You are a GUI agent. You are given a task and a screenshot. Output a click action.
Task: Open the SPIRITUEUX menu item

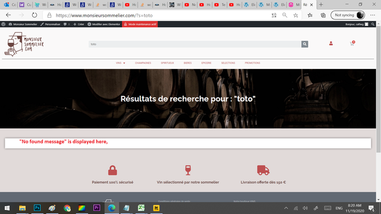[x=167, y=63]
